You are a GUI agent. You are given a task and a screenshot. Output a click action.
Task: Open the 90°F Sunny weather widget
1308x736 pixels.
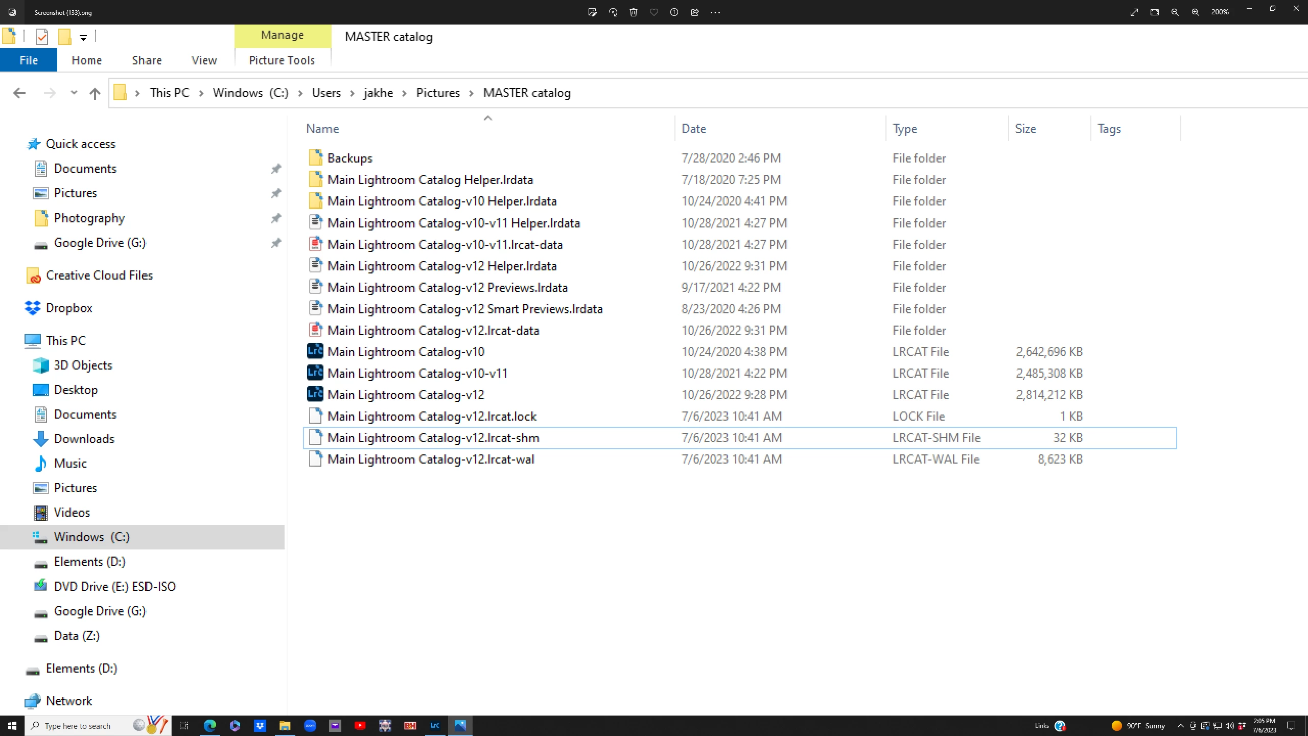coord(1138,726)
